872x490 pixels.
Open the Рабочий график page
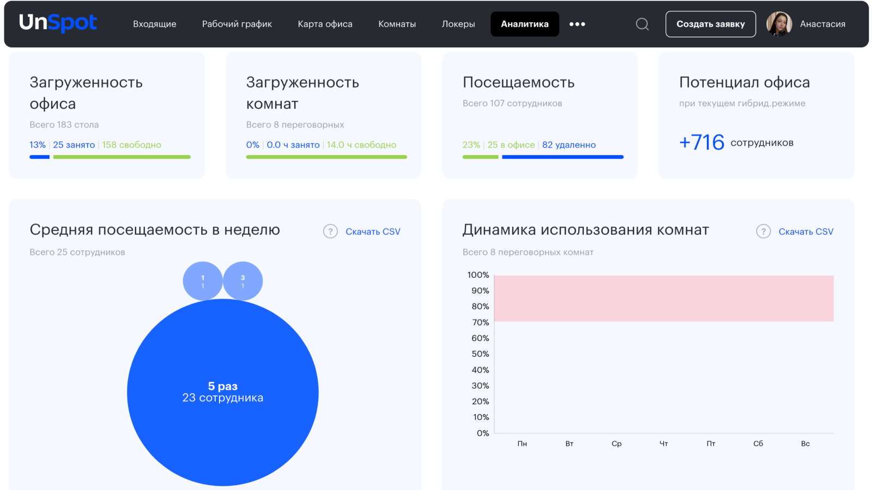[x=237, y=24]
